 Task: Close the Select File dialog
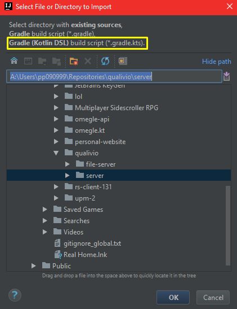(230, 6)
